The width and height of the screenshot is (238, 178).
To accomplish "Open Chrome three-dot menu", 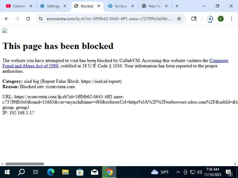I will tap(231, 19).
